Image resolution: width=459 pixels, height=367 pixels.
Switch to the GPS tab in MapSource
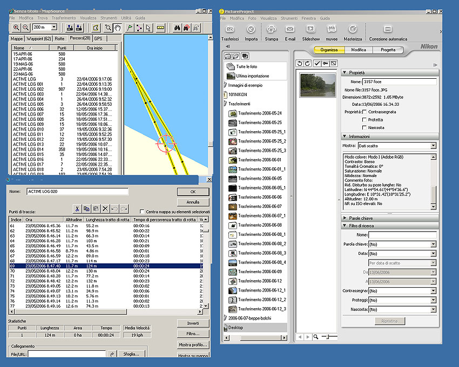(99, 39)
